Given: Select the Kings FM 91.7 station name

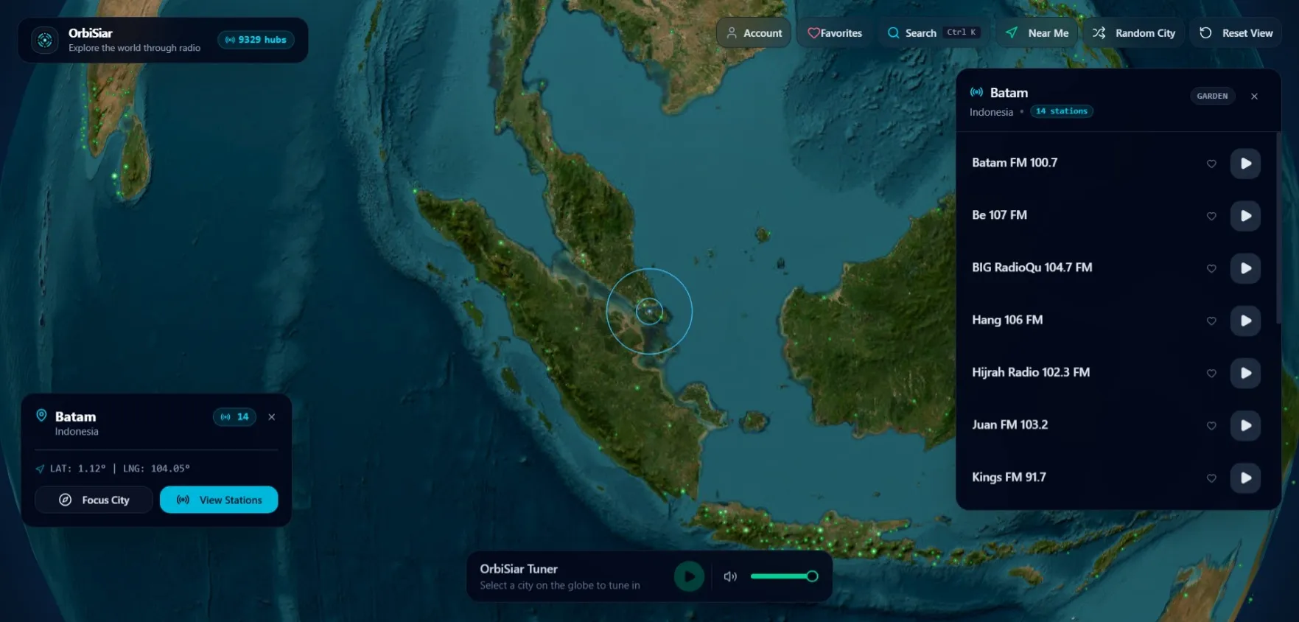Looking at the screenshot, I should coord(1009,477).
